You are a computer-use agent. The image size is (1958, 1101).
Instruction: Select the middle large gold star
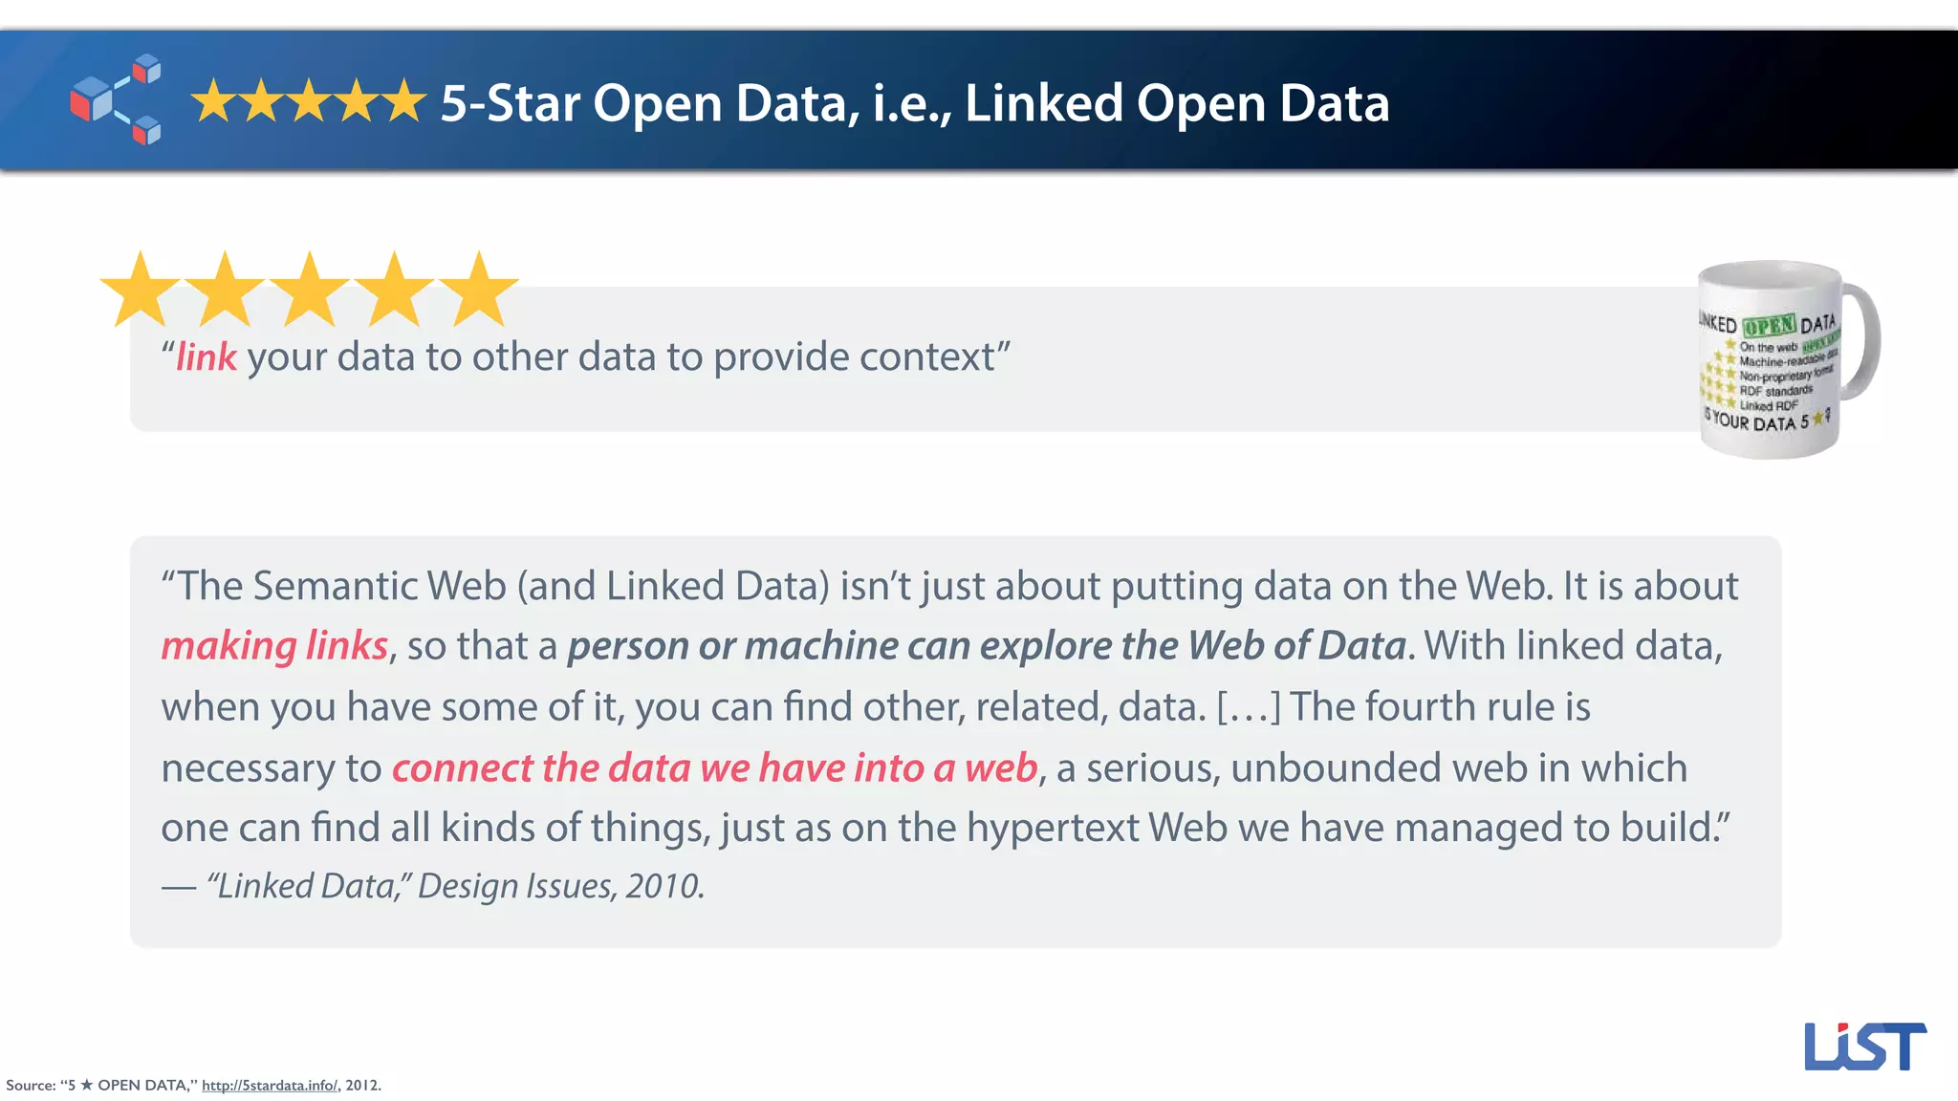tap(310, 291)
